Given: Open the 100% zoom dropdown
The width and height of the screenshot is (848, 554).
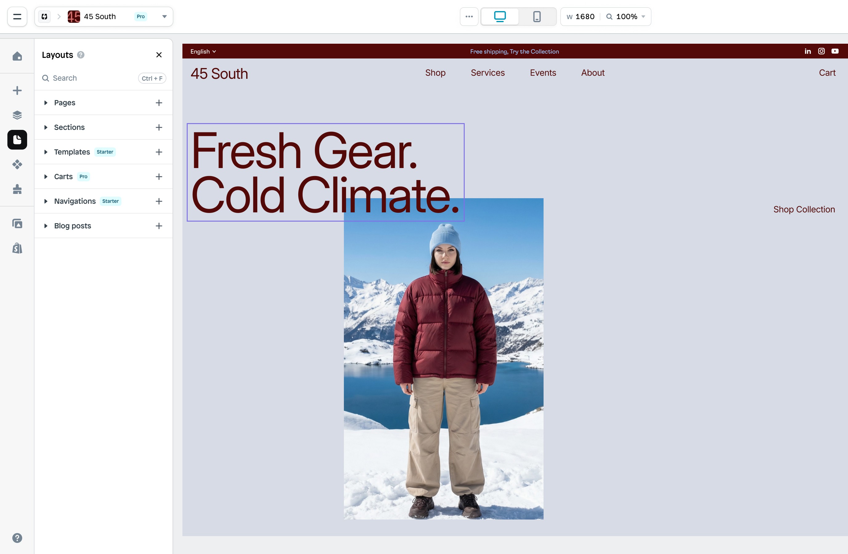Looking at the screenshot, I should [x=626, y=16].
